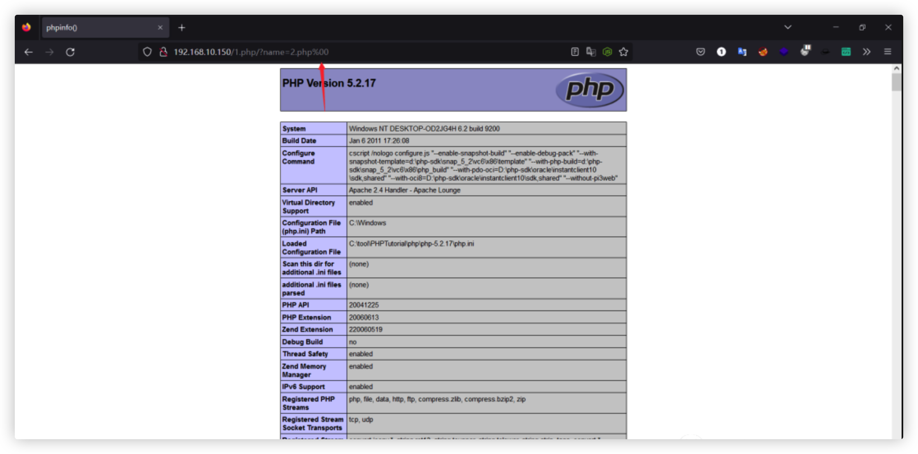View insecure connection lock info
918x454 pixels.
click(163, 52)
